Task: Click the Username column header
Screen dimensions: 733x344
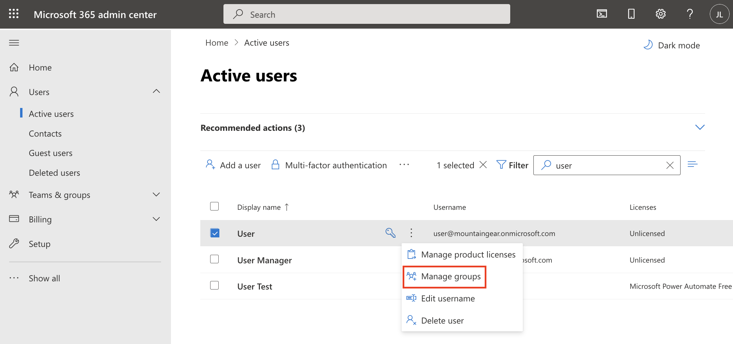Action: coord(450,207)
